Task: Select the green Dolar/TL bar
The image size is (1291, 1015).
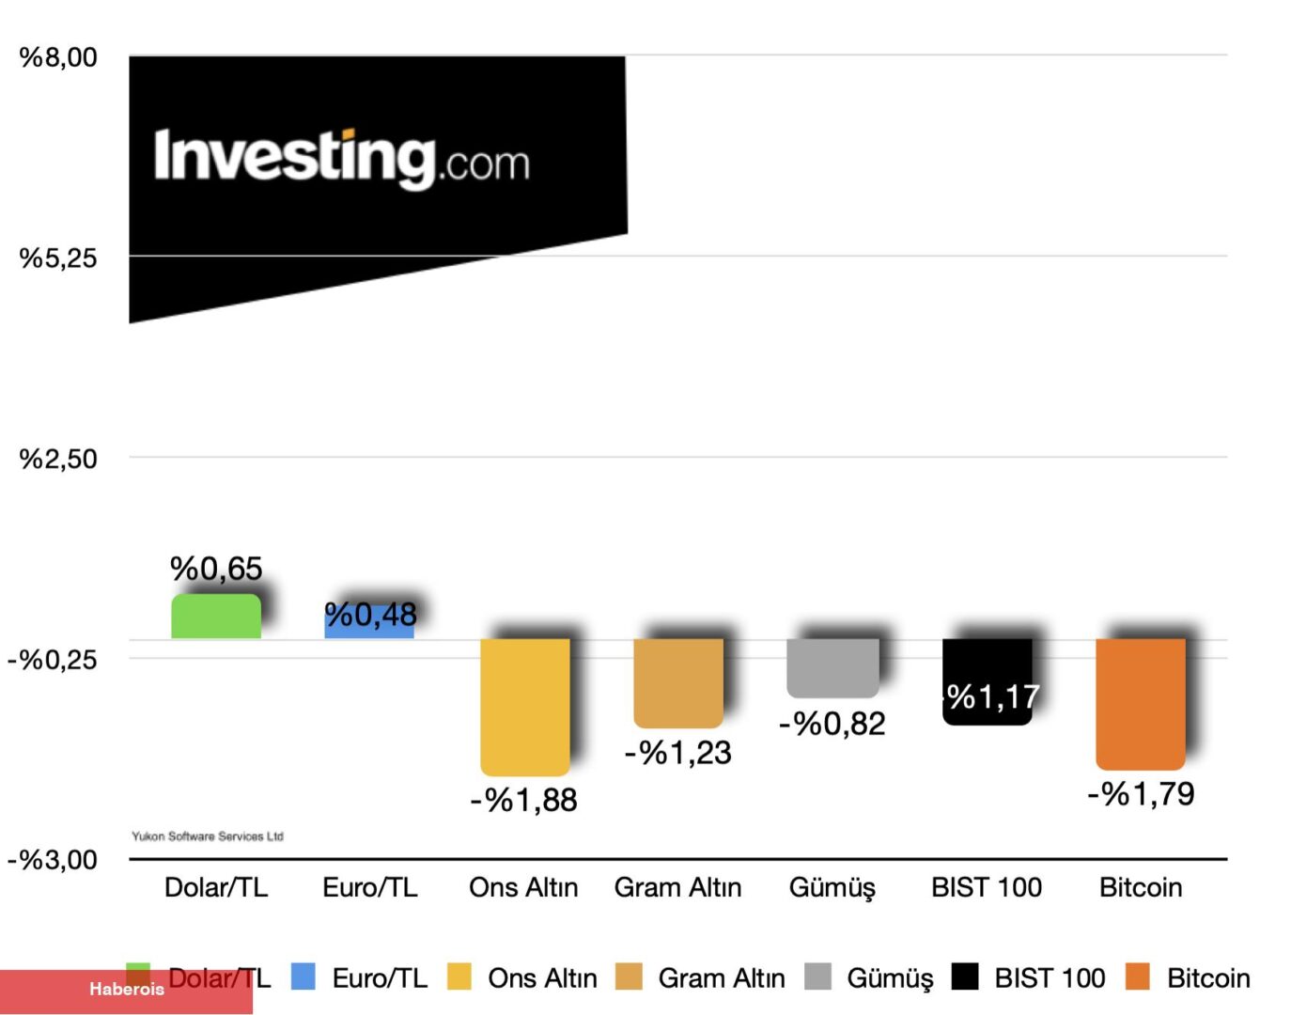Action: [216, 617]
